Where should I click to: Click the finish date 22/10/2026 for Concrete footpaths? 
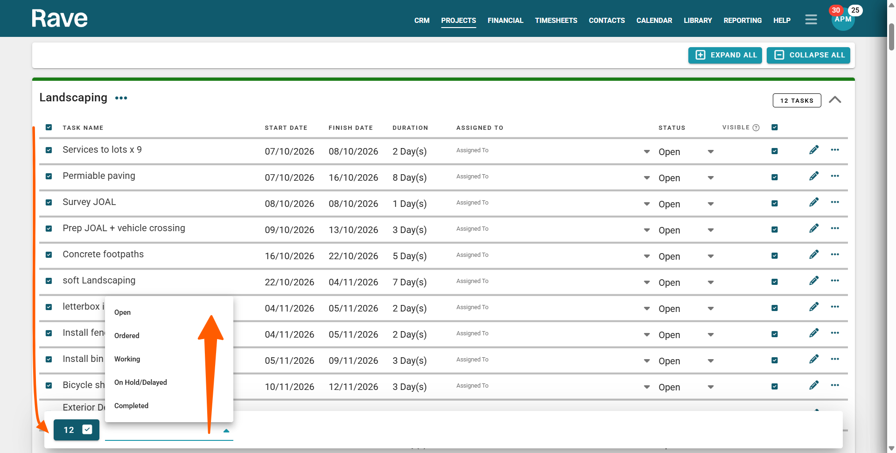pyautogui.click(x=353, y=256)
